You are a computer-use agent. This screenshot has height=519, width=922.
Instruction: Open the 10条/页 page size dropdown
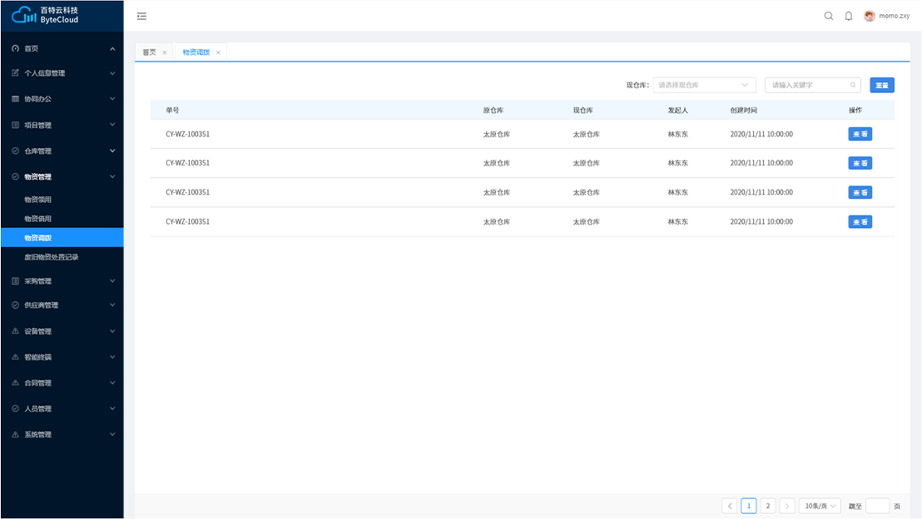[x=819, y=506]
